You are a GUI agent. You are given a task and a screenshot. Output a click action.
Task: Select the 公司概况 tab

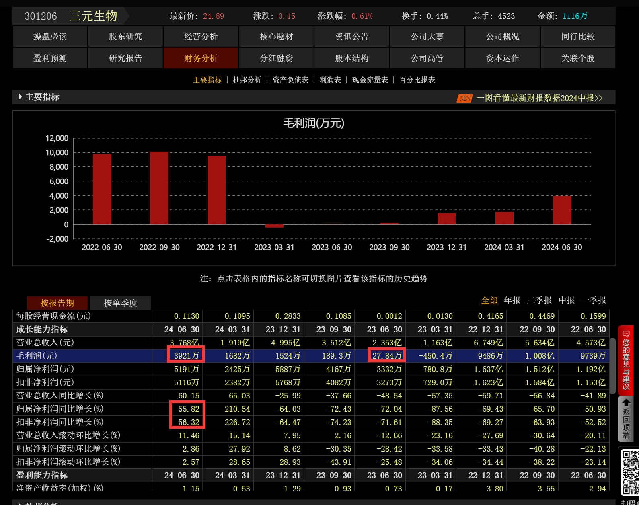(502, 37)
